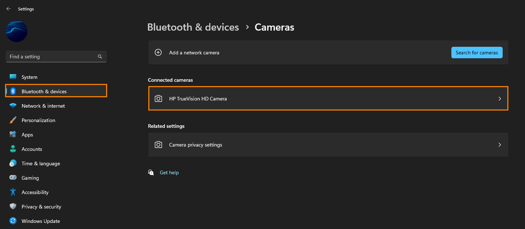
Task: Select Bluetooth & devices in sidebar
Action: pyautogui.click(x=56, y=91)
